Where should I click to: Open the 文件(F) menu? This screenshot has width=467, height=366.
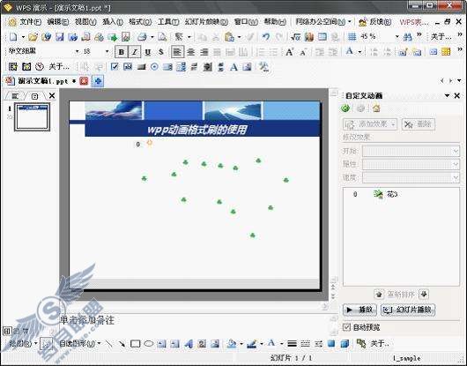pos(30,22)
